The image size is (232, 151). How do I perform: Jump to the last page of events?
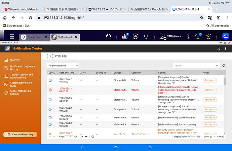(x=86, y=137)
